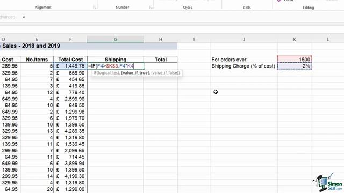This screenshot has height=193, width=344.
Task: Select the 'No.Items' header cell
Action: coord(37,60)
